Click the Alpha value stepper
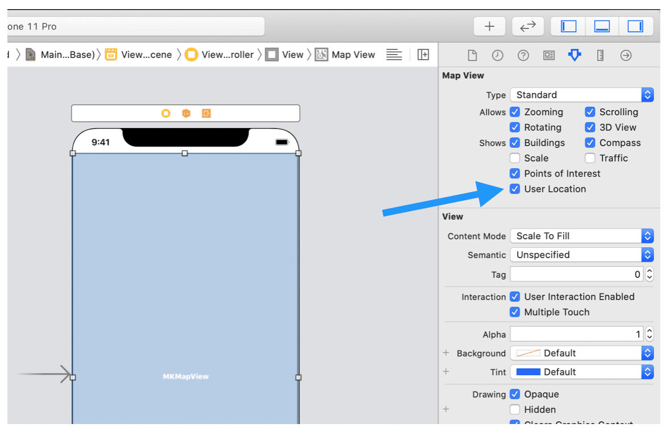 coord(650,334)
